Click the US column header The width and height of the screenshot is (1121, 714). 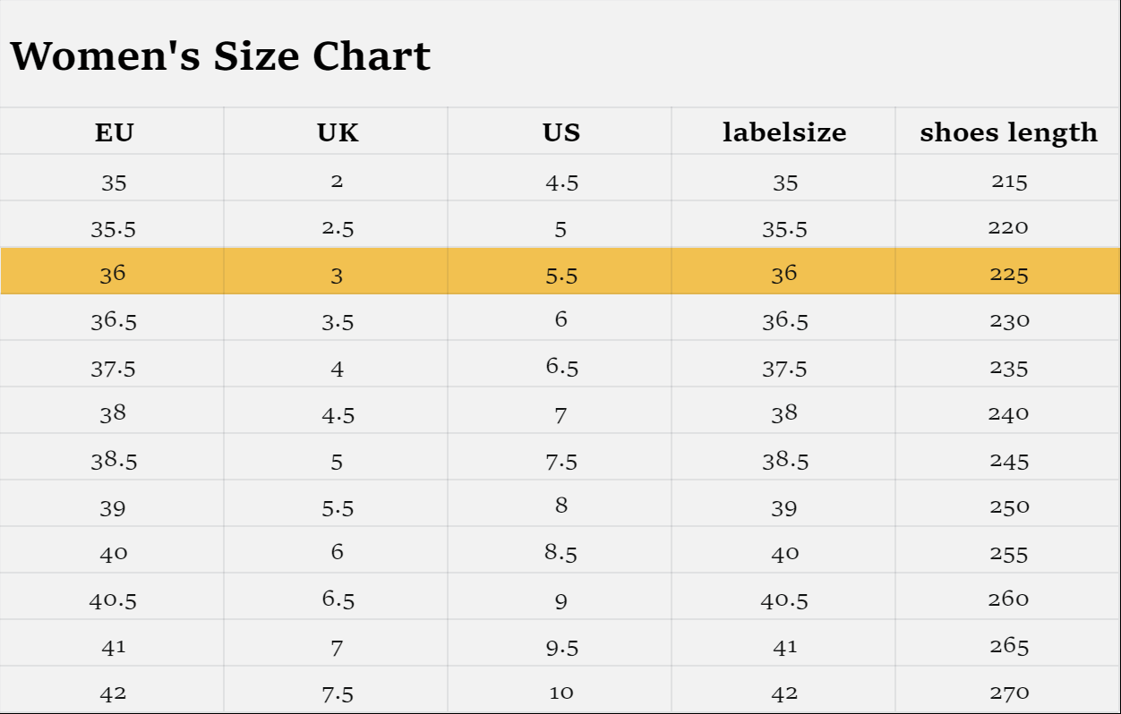[x=561, y=132]
